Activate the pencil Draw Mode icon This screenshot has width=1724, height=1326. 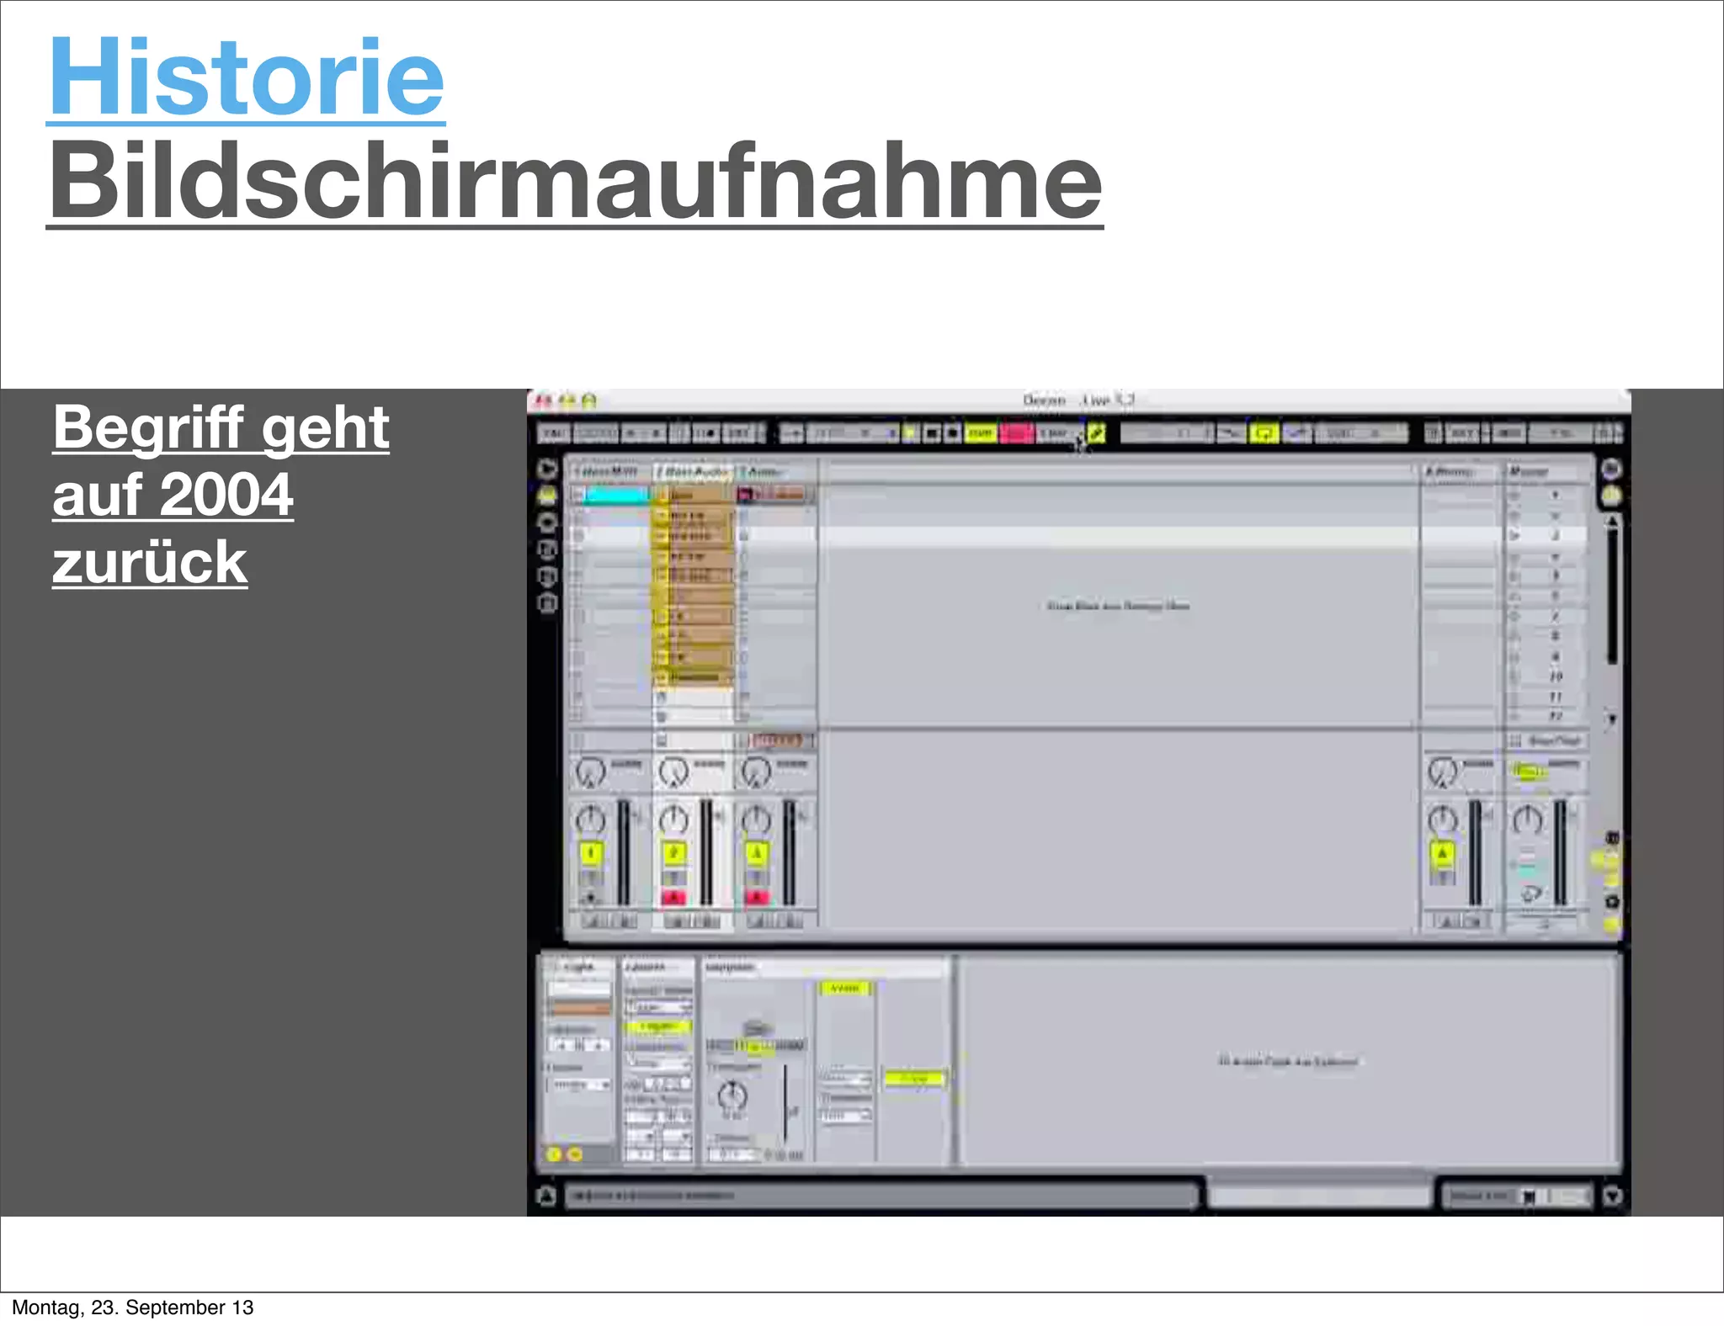point(1095,433)
